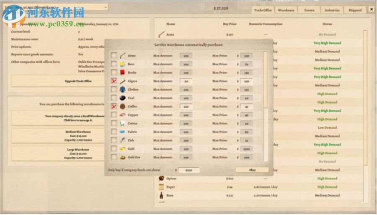Switch to the Warehouse tab

pyautogui.click(x=286, y=10)
